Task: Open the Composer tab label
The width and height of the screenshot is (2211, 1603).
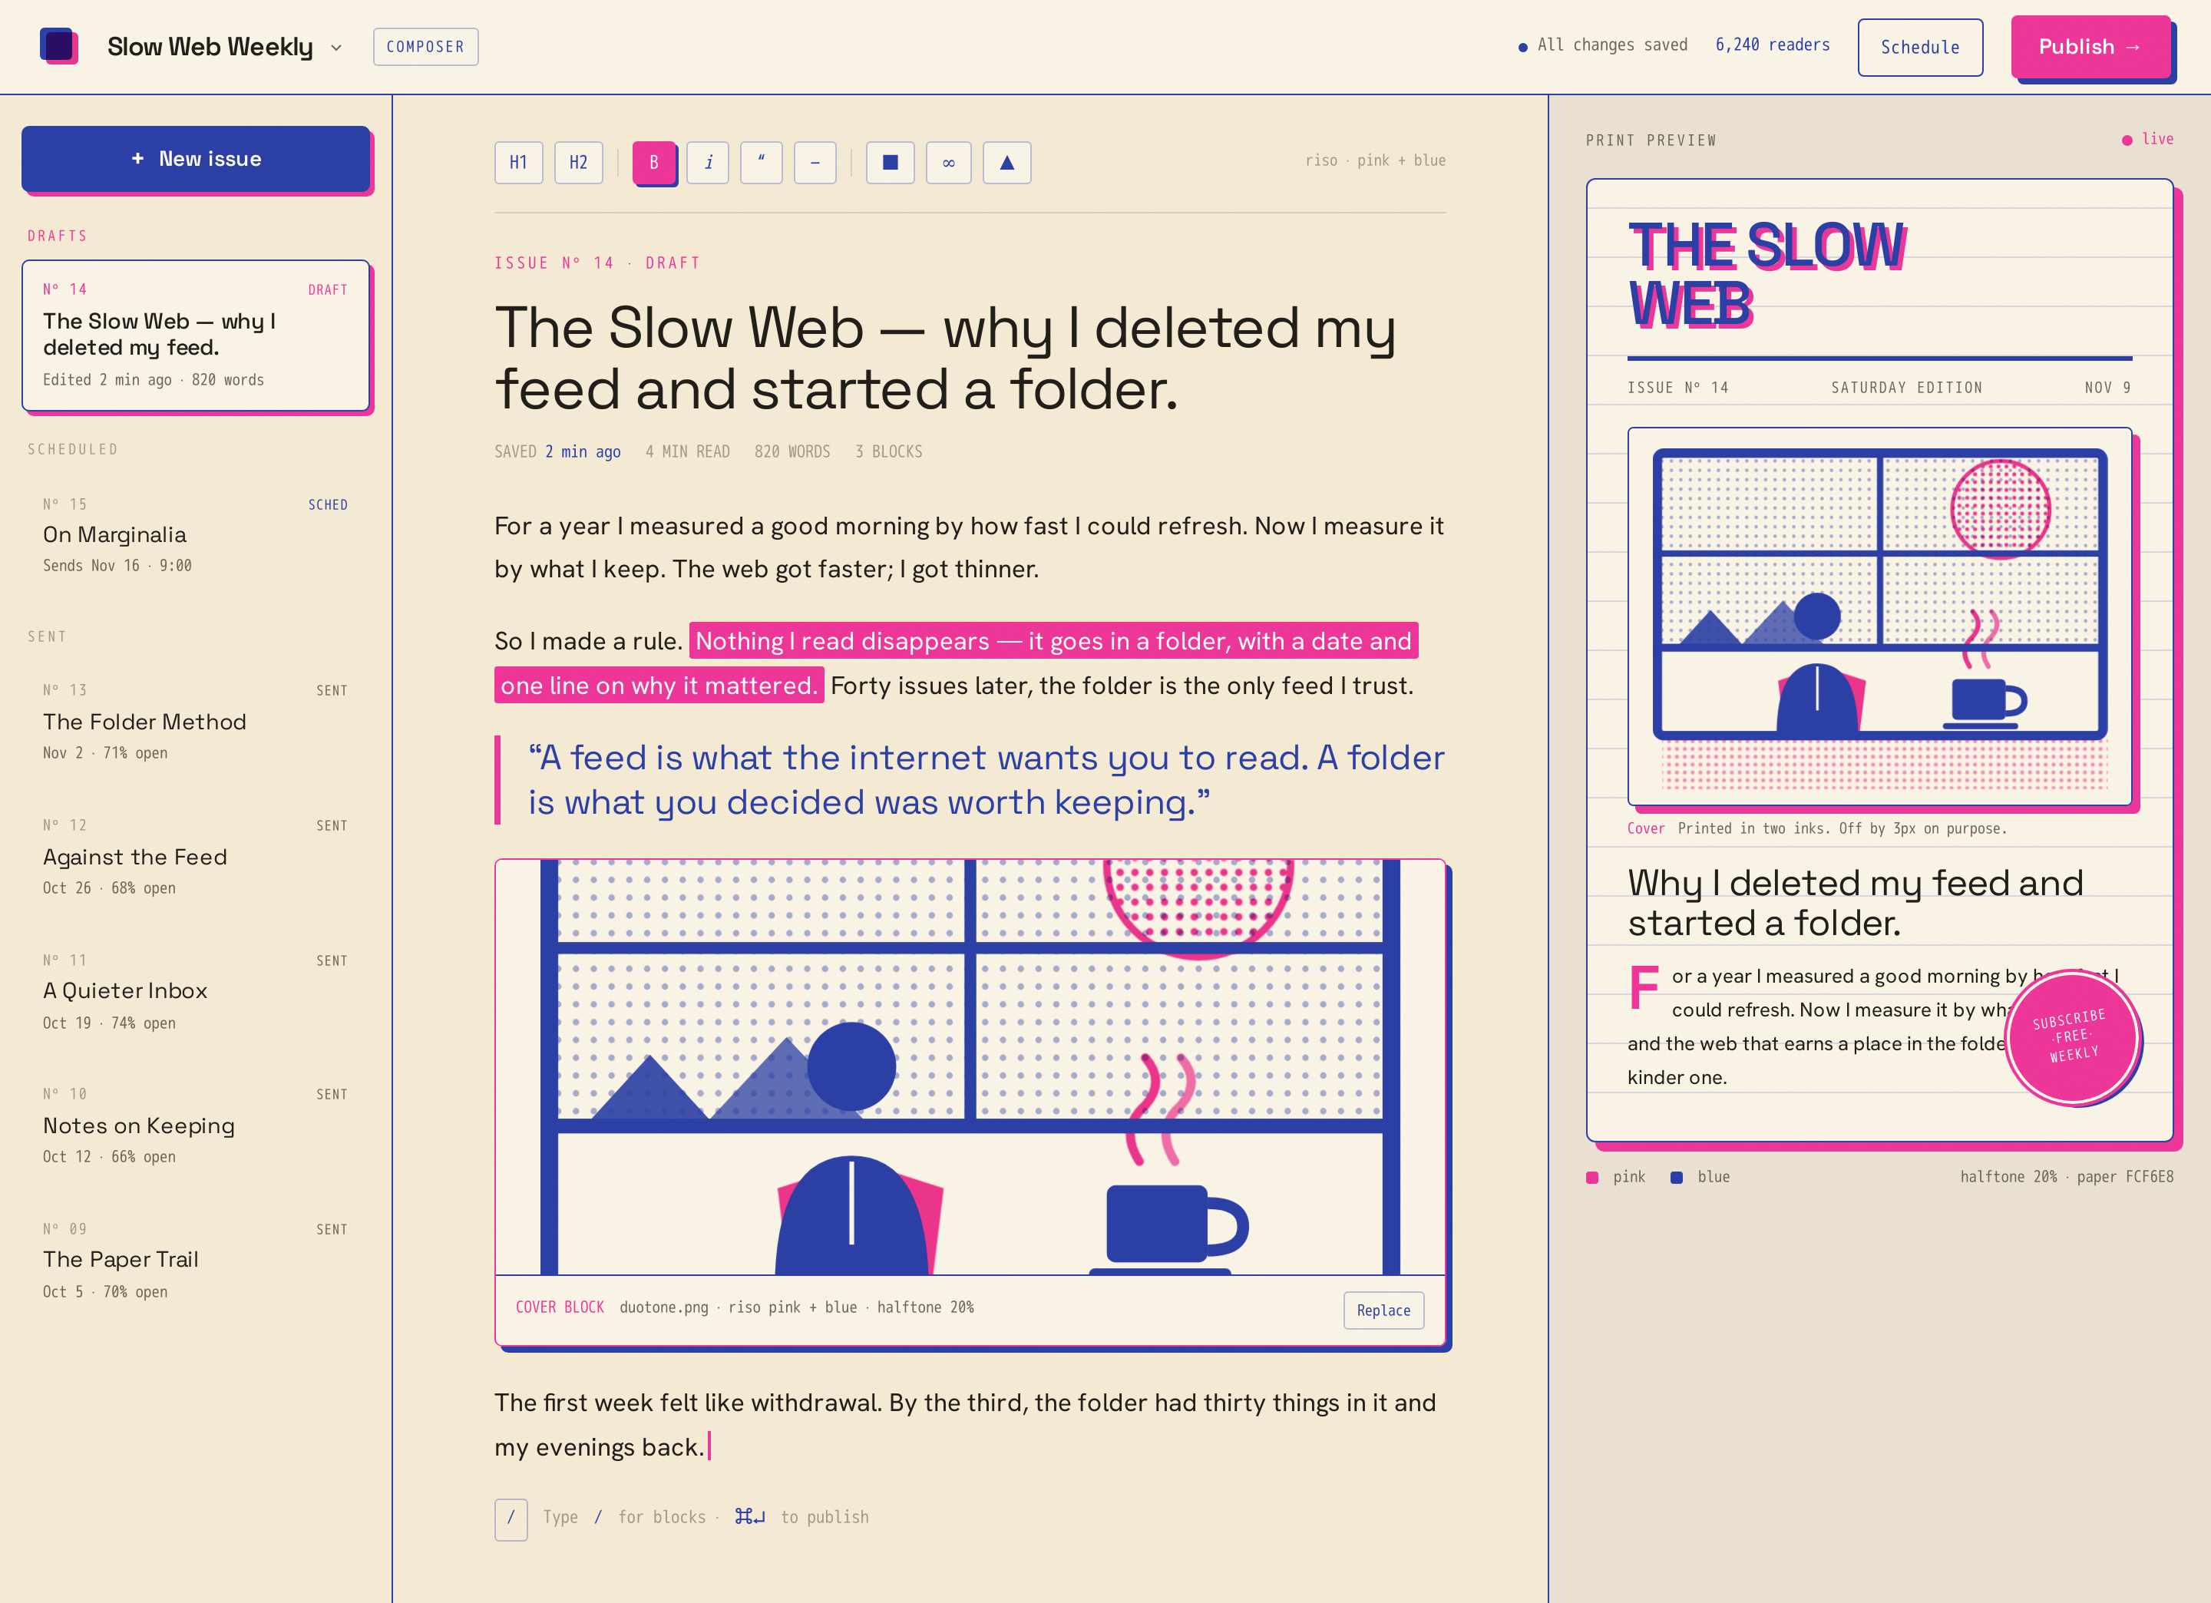Action: (425, 47)
